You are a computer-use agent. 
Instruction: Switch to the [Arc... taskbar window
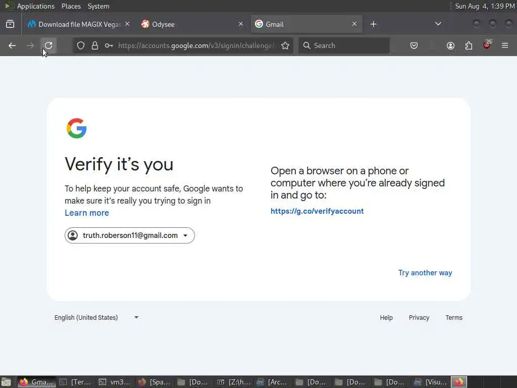click(x=273, y=382)
